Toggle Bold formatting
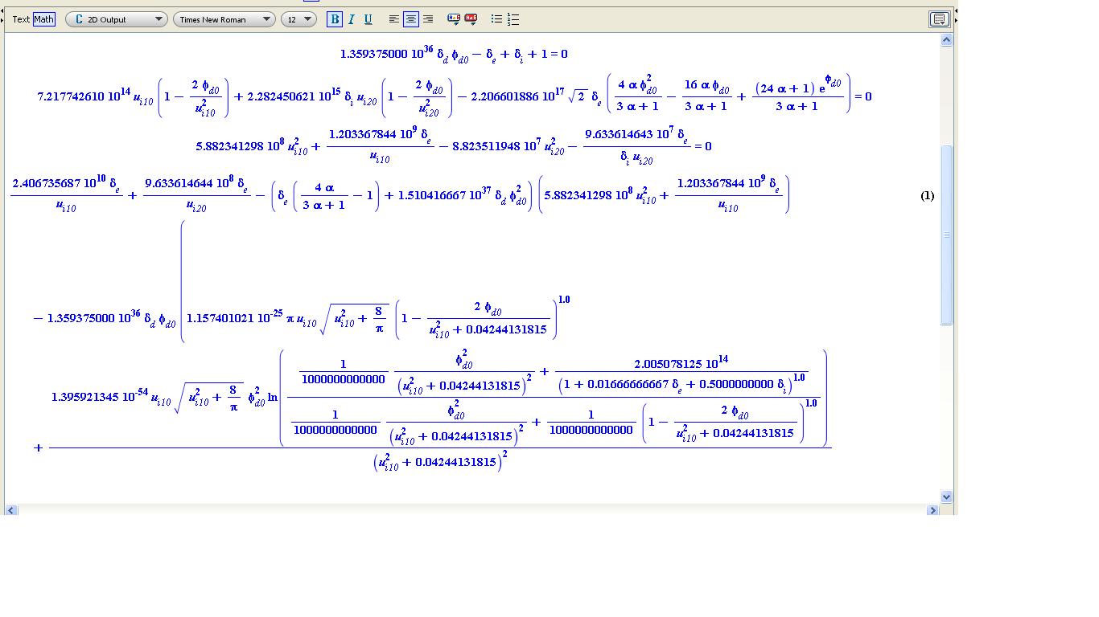The width and height of the screenshot is (1099, 617). (335, 19)
